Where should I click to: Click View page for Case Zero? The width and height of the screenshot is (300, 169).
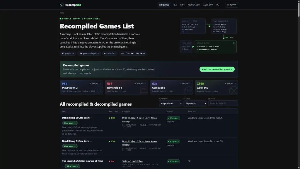pyautogui.click(x=70, y=146)
